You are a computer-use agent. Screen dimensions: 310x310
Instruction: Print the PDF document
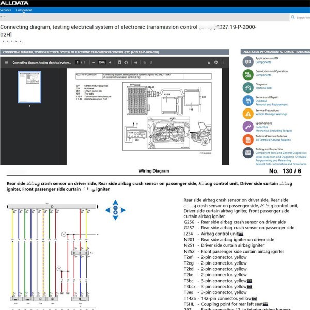(x=216, y=62)
